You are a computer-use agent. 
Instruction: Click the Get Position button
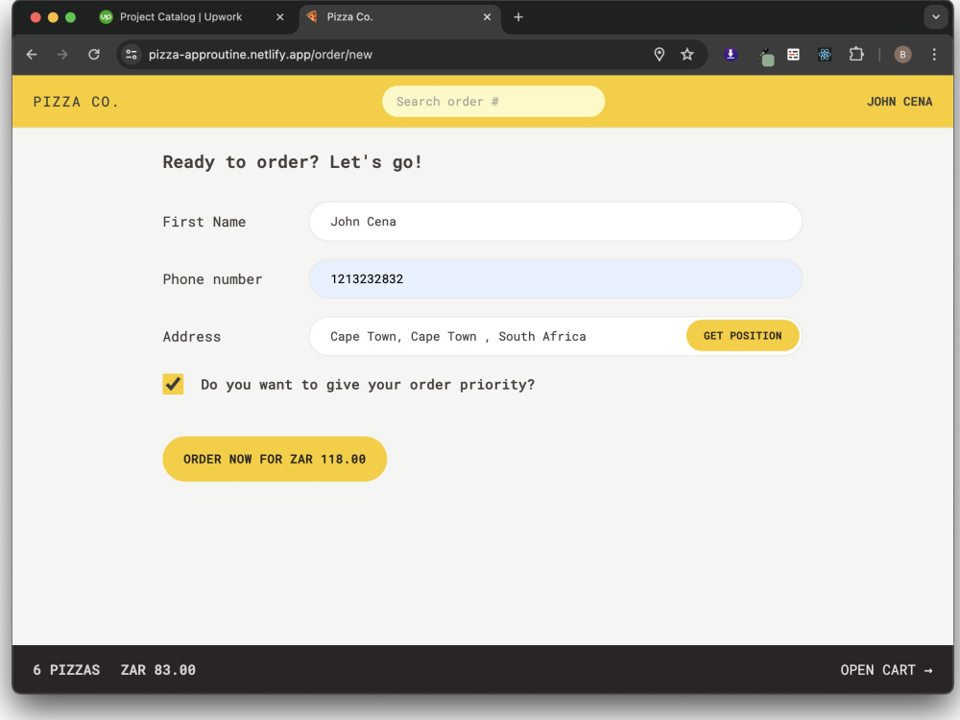click(x=742, y=336)
